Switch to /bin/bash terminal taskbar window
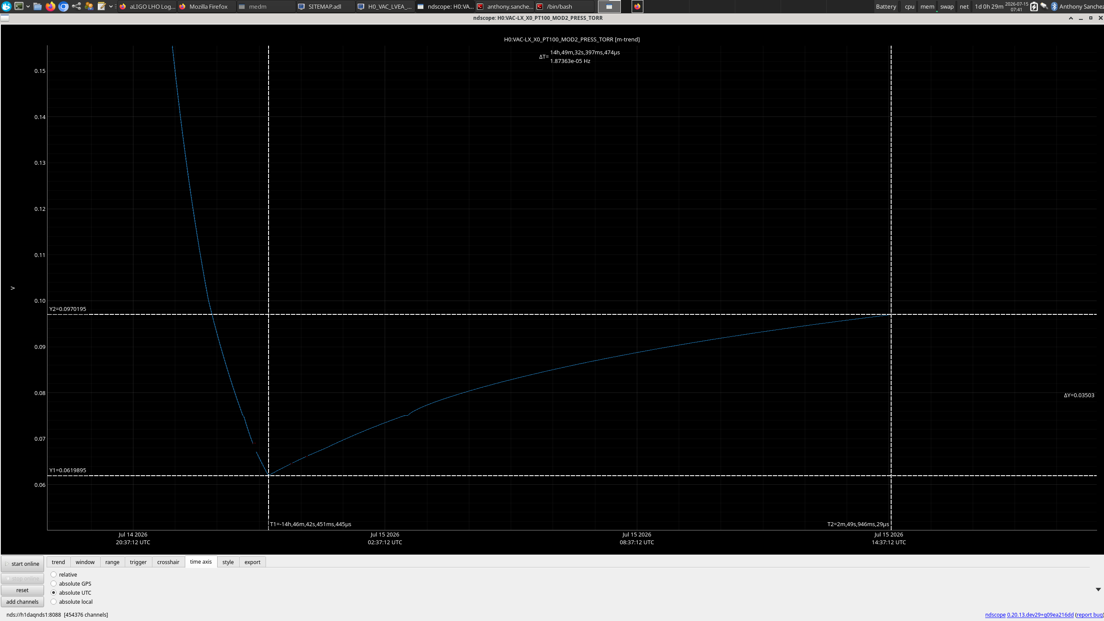1104x621 pixels. (564, 6)
